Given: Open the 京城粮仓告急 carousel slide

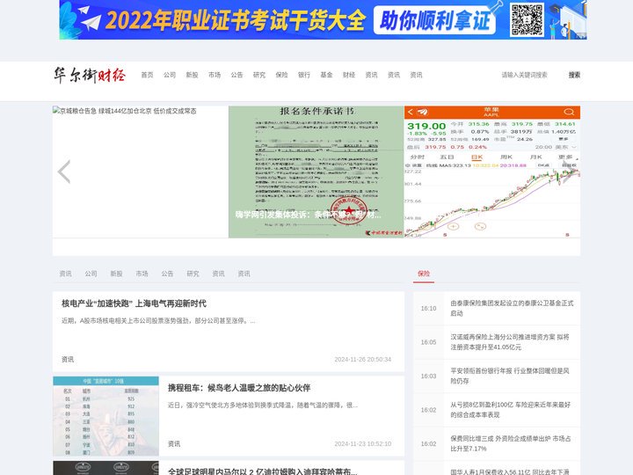Looking at the screenshot, I should [x=141, y=172].
